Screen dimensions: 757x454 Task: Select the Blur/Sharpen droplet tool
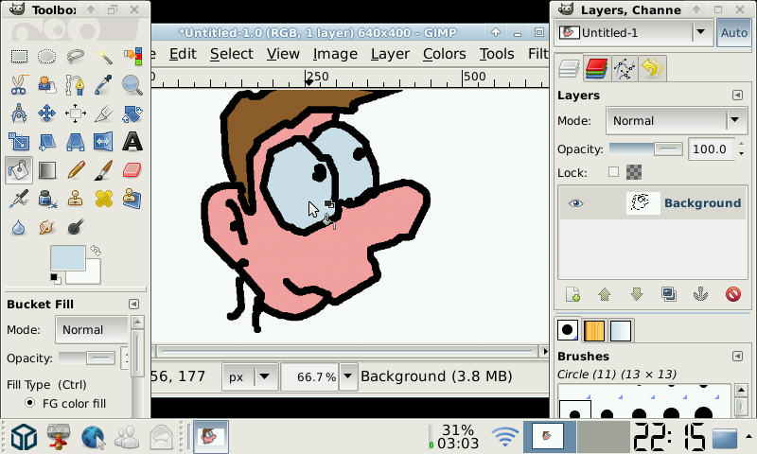(19, 227)
